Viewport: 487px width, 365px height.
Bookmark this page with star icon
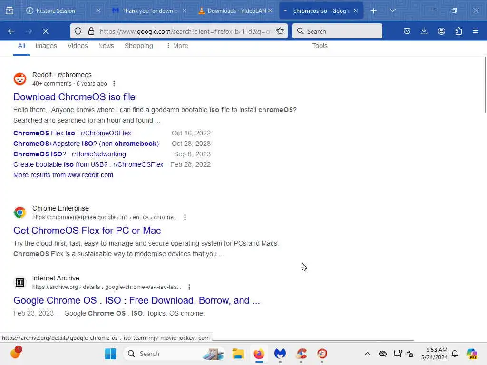280,31
